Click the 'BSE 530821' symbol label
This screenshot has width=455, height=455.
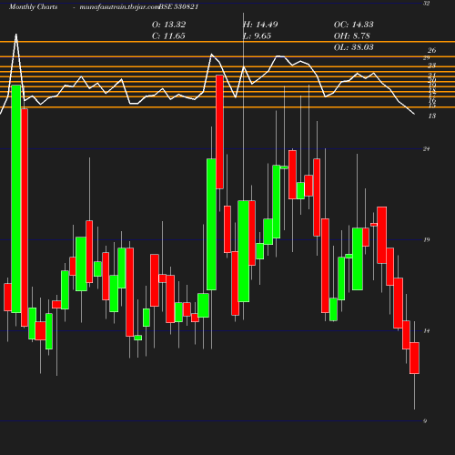click(178, 6)
